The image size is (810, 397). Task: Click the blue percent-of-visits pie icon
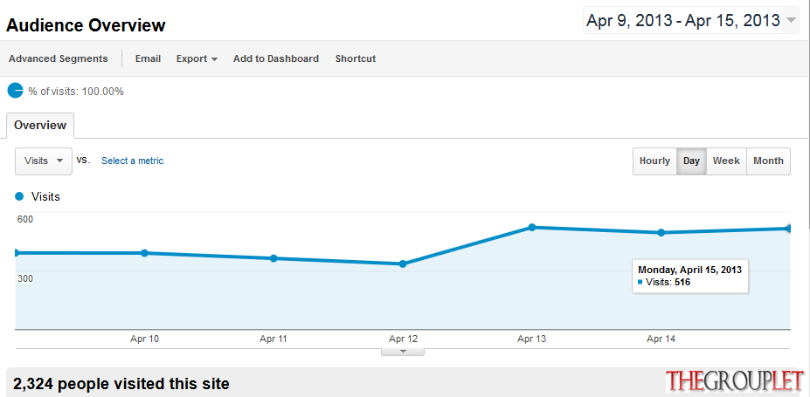(x=16, y=91)
